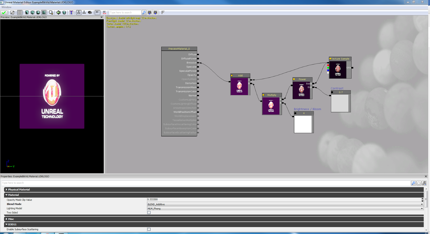Toggle realtime preview on Texture Sample node

point(330,59)
